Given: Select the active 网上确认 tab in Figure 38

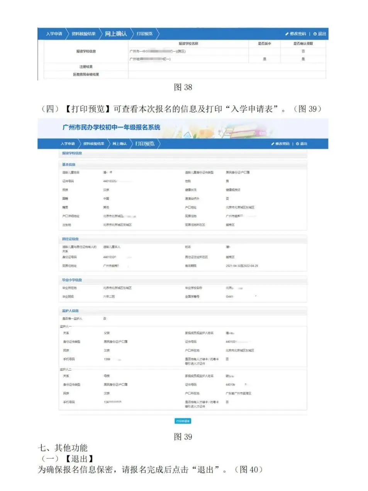Looking at the screenshot, I should click(x=116, y=34).
